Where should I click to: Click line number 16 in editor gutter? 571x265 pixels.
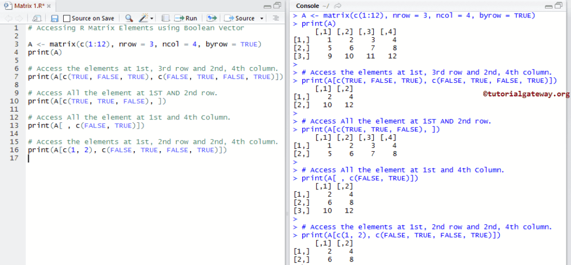(14, 150)
